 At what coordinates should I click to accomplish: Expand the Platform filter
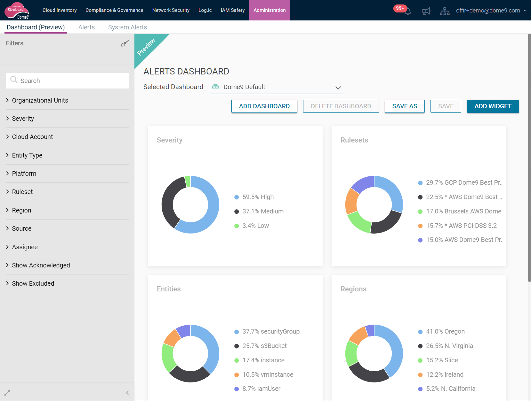coord(67,174)
